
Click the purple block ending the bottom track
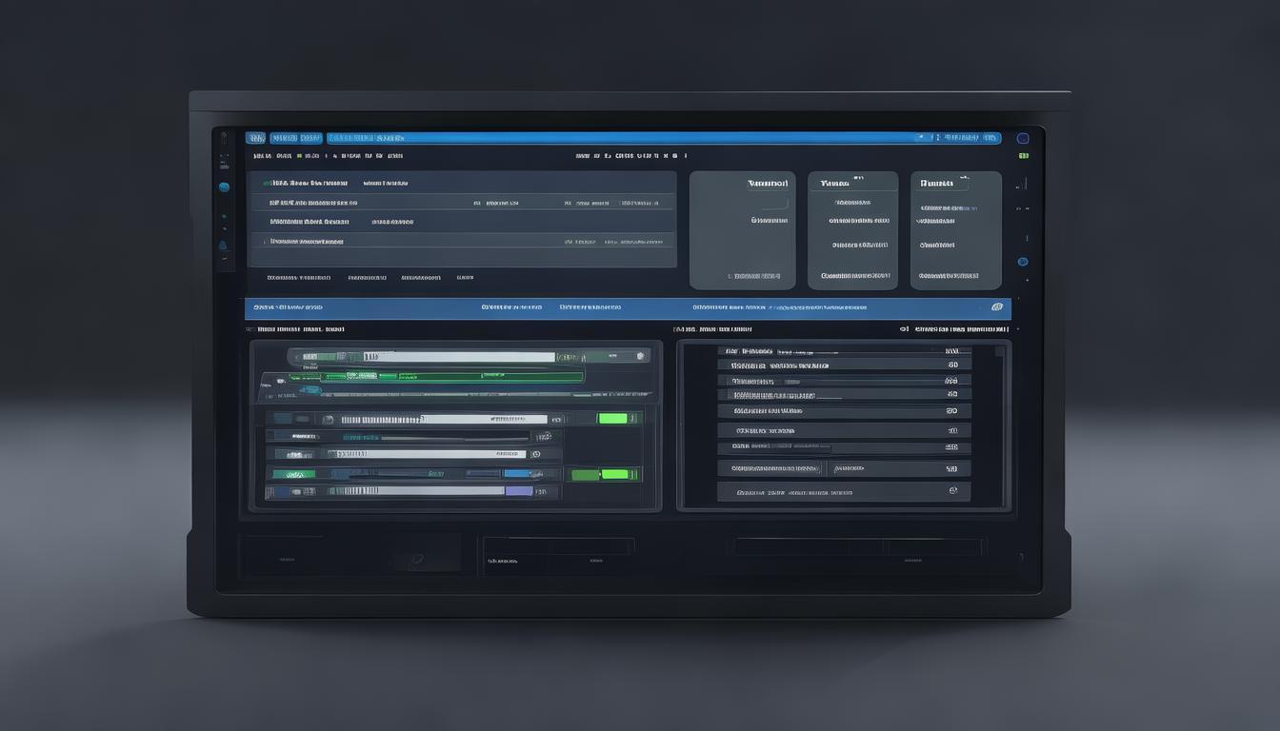coord(519,491)
